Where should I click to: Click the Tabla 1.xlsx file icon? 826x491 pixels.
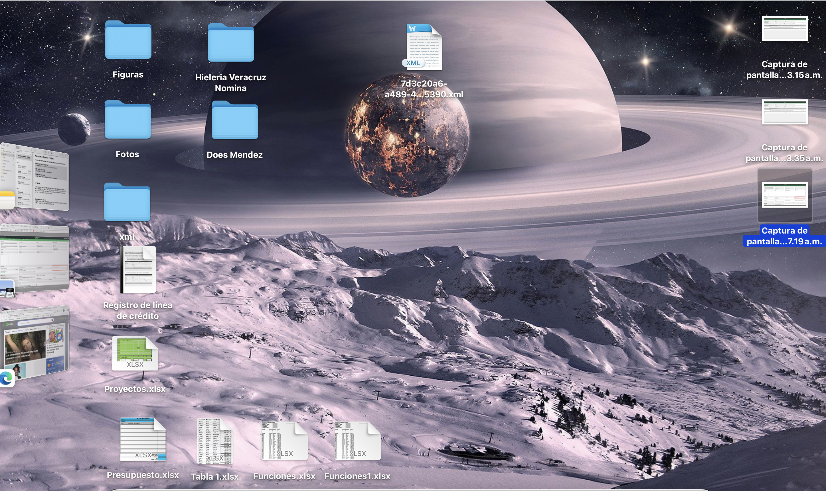click(x=215, y=441)
